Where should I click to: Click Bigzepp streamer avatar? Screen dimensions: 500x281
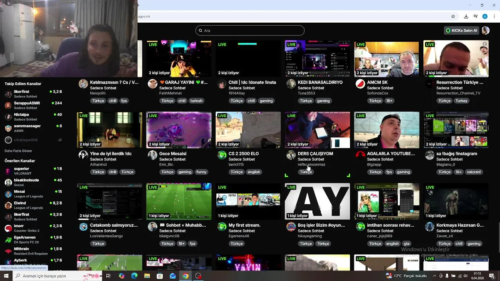[x=361, y=155]
